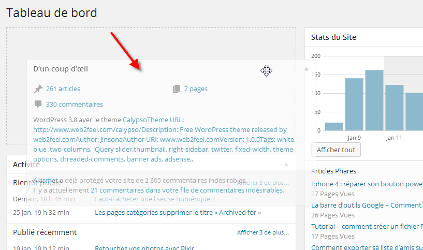Click the pin icon beside 261 articles

click(x=38, y=89)
